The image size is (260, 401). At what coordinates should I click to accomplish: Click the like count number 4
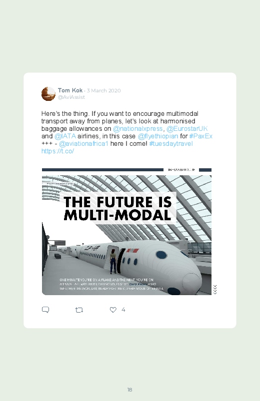click(123, 310)
